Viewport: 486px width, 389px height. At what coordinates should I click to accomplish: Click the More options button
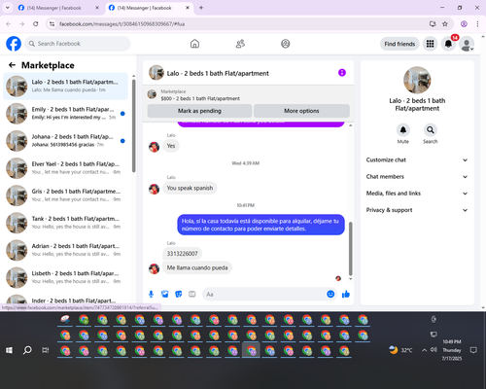pos(301,111)
